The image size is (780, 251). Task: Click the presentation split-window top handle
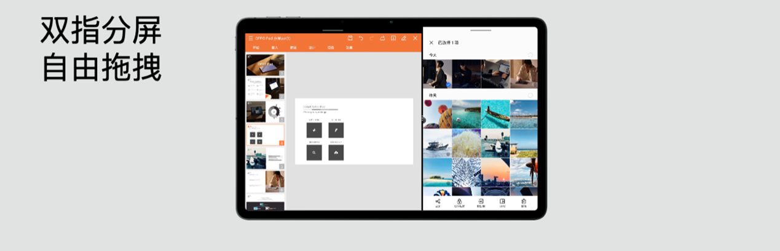click(333, 30)
